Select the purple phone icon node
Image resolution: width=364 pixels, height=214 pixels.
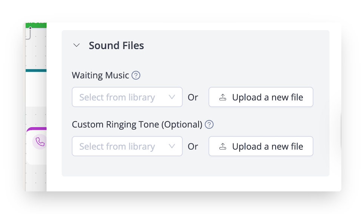tap(40, 142)
